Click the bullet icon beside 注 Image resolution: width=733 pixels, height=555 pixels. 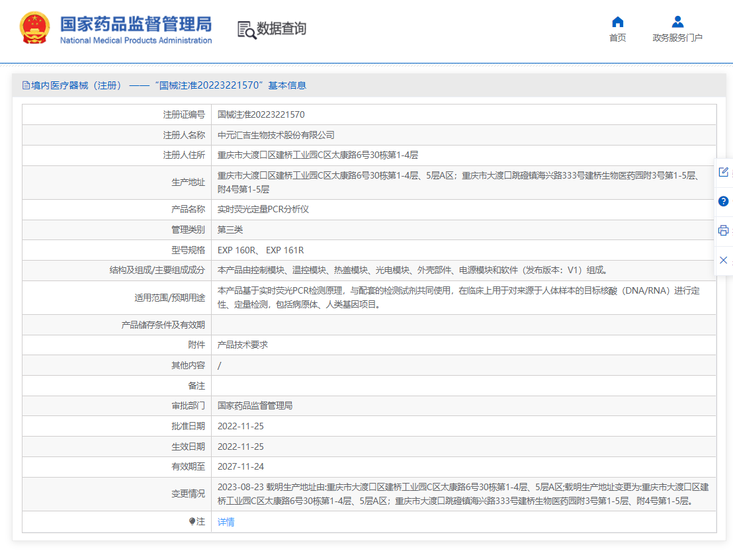(x=192, y=522)
